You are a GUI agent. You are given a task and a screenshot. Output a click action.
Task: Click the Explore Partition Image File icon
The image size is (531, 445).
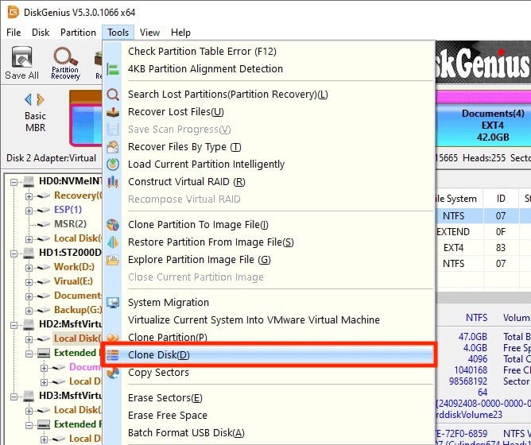(113, 260)
